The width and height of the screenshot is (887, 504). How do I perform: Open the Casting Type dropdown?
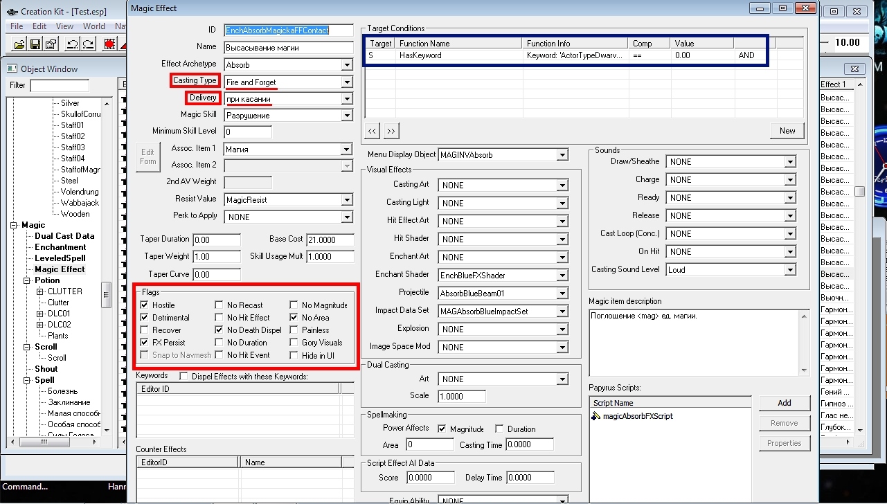(347, 82)
